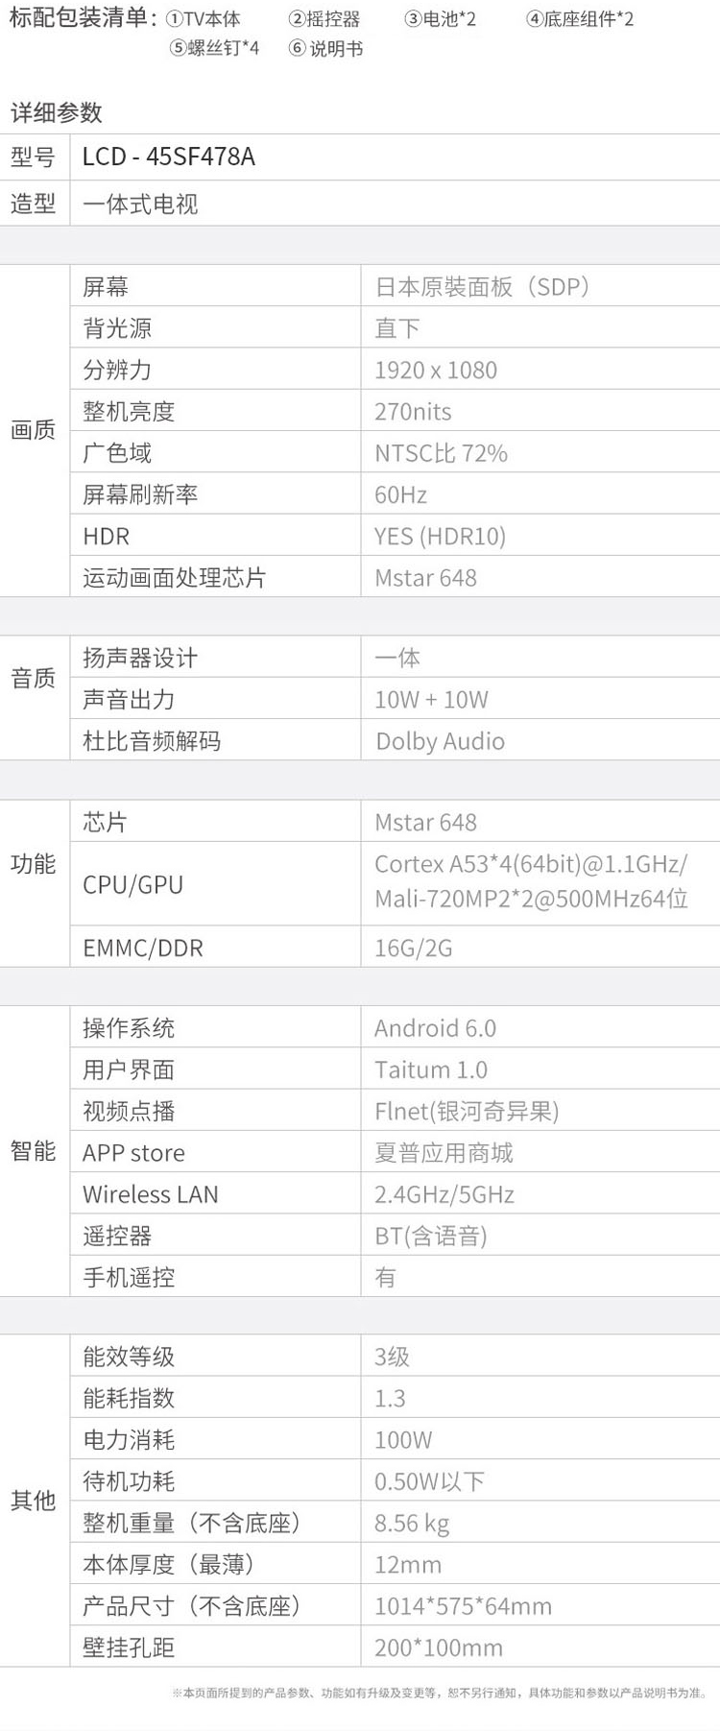This screenshot has height=1731, width=720.
Task: Select the NTSC比 72% color gamut value
Action: pos(441,453)
